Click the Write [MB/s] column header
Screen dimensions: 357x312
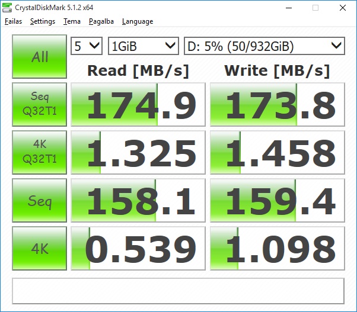click(x=277, y=70)
